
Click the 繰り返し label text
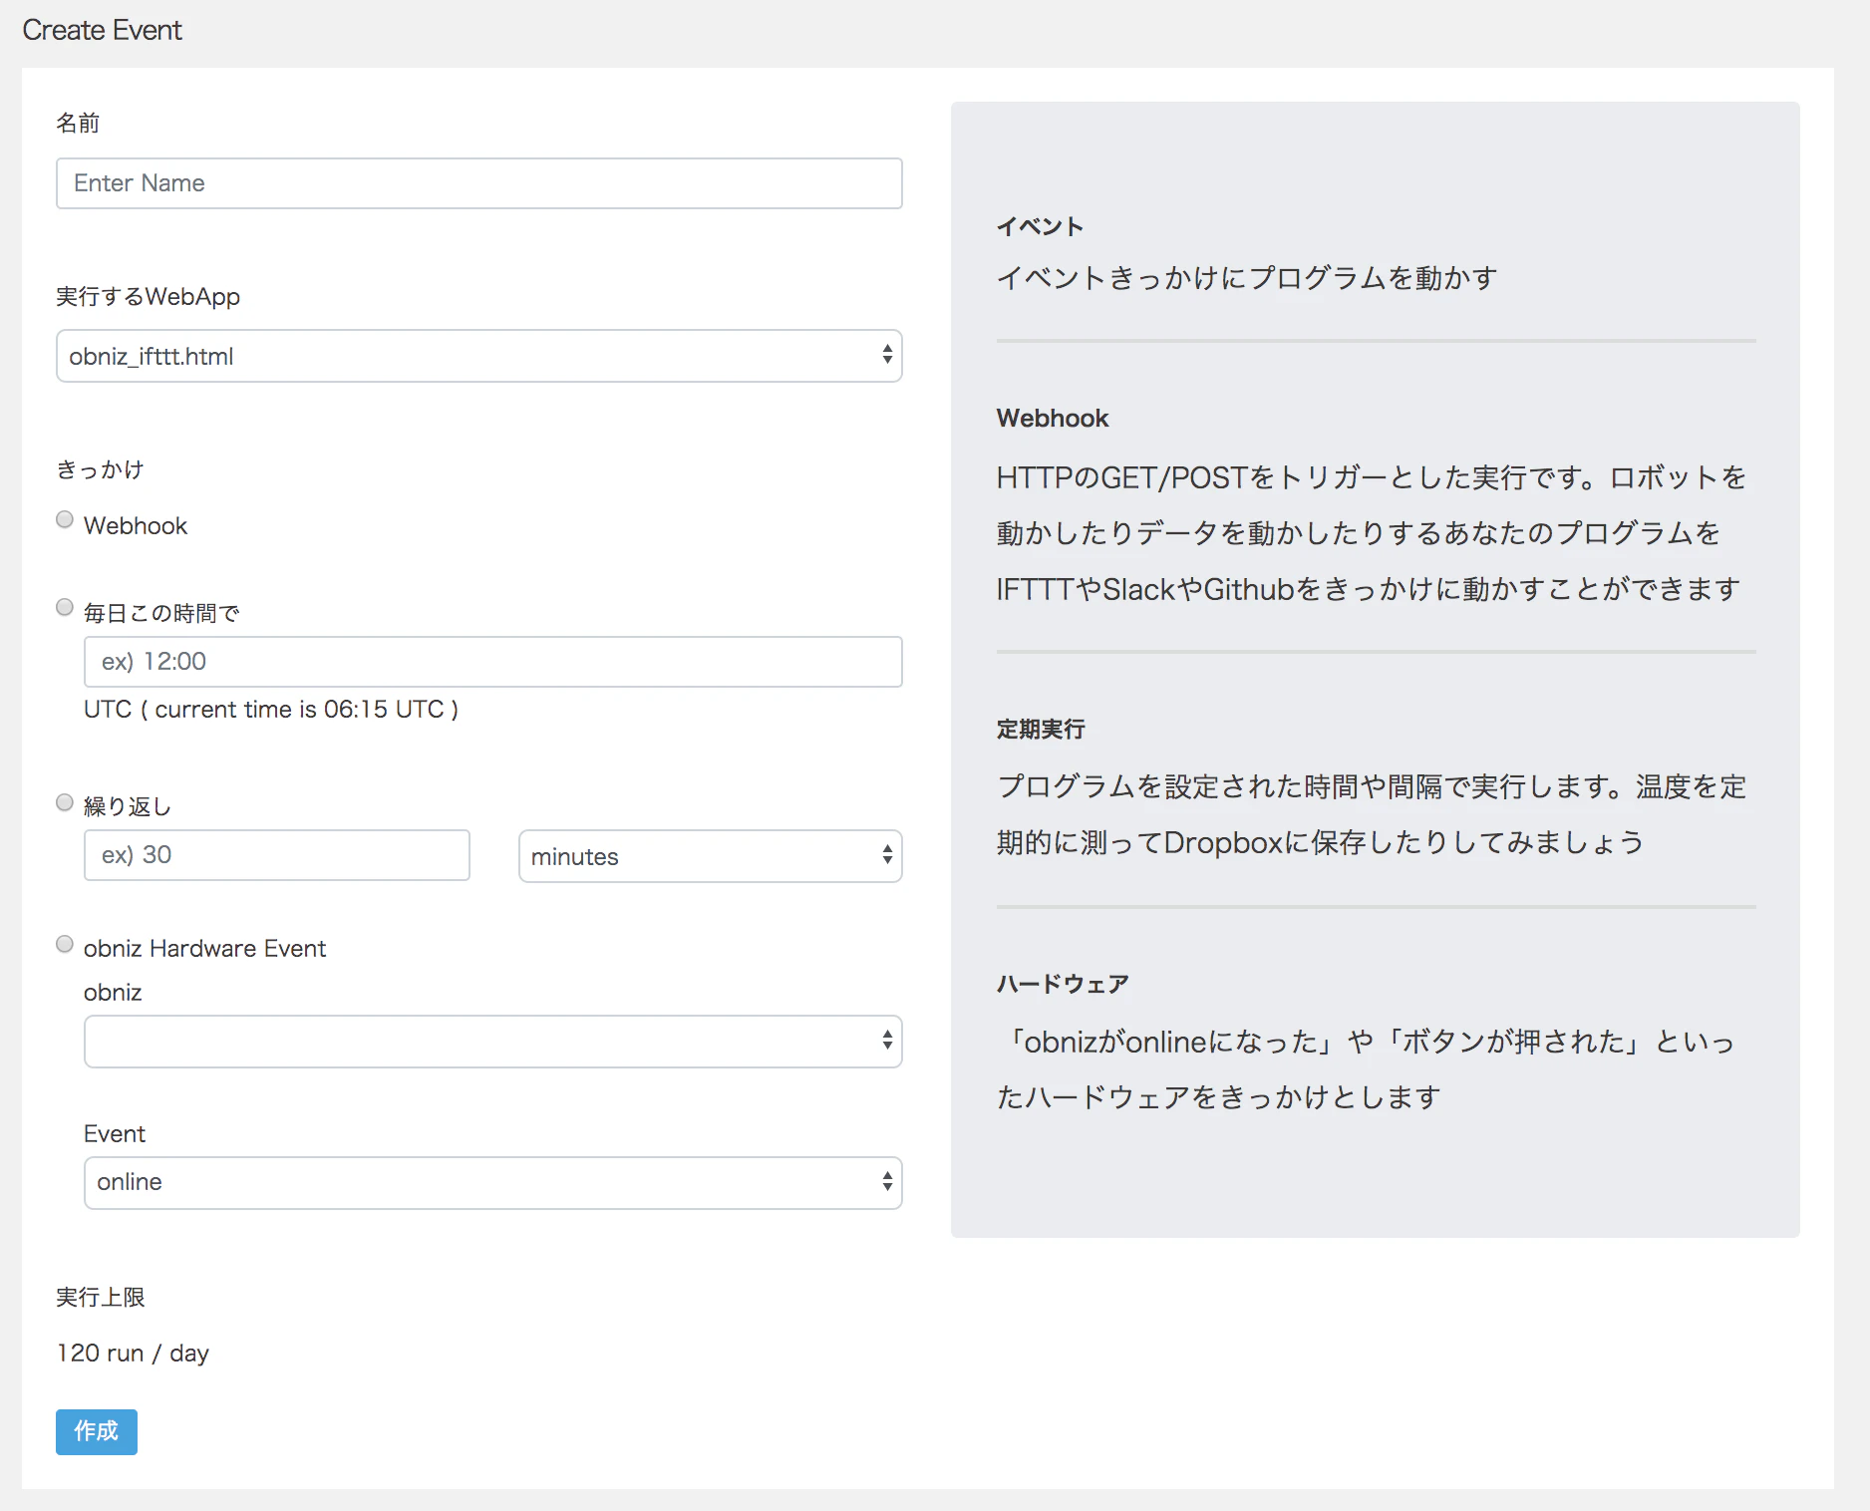click(128, 807)
